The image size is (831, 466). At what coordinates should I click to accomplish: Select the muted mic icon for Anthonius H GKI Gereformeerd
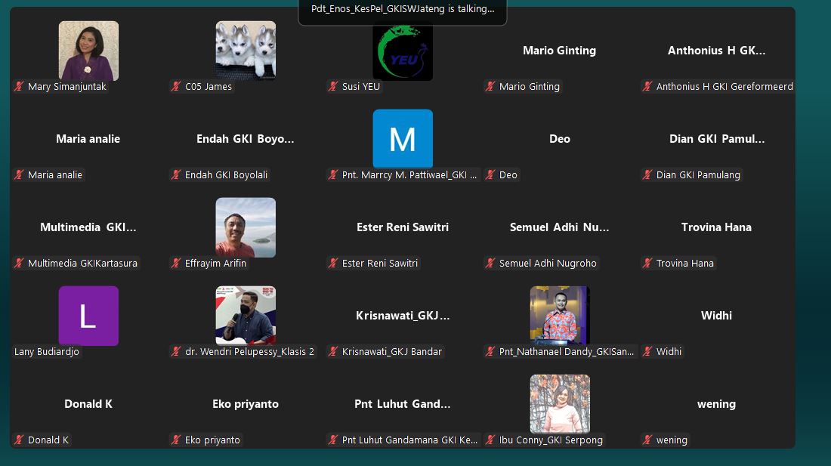point(647,86)
